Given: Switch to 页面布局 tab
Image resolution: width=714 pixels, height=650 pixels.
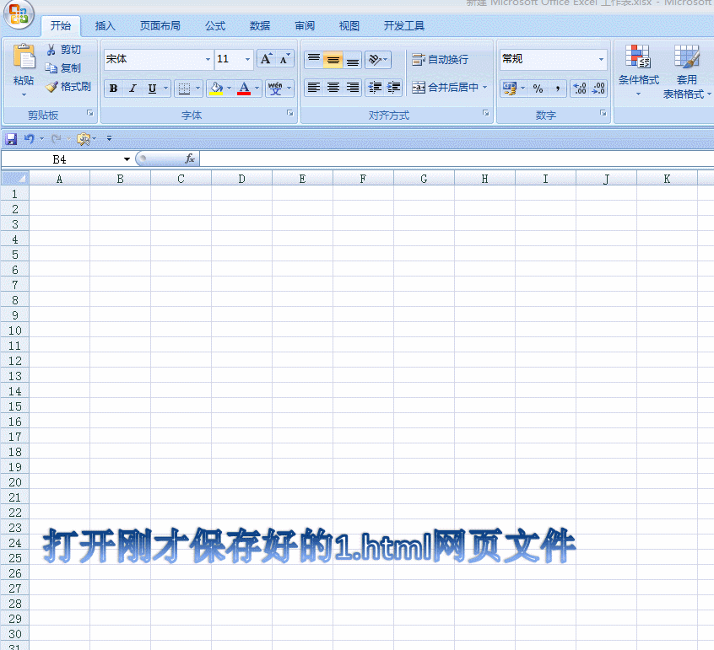Looking at the screenshot, I should (160, 26).
